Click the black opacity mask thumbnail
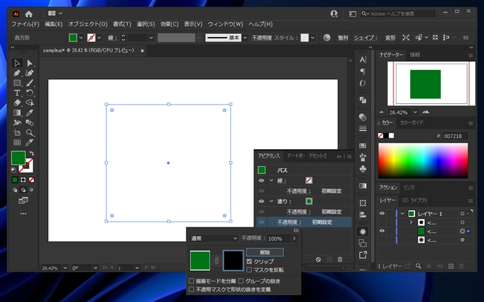This screenshot has width=484, height=302. pos(233,261)
